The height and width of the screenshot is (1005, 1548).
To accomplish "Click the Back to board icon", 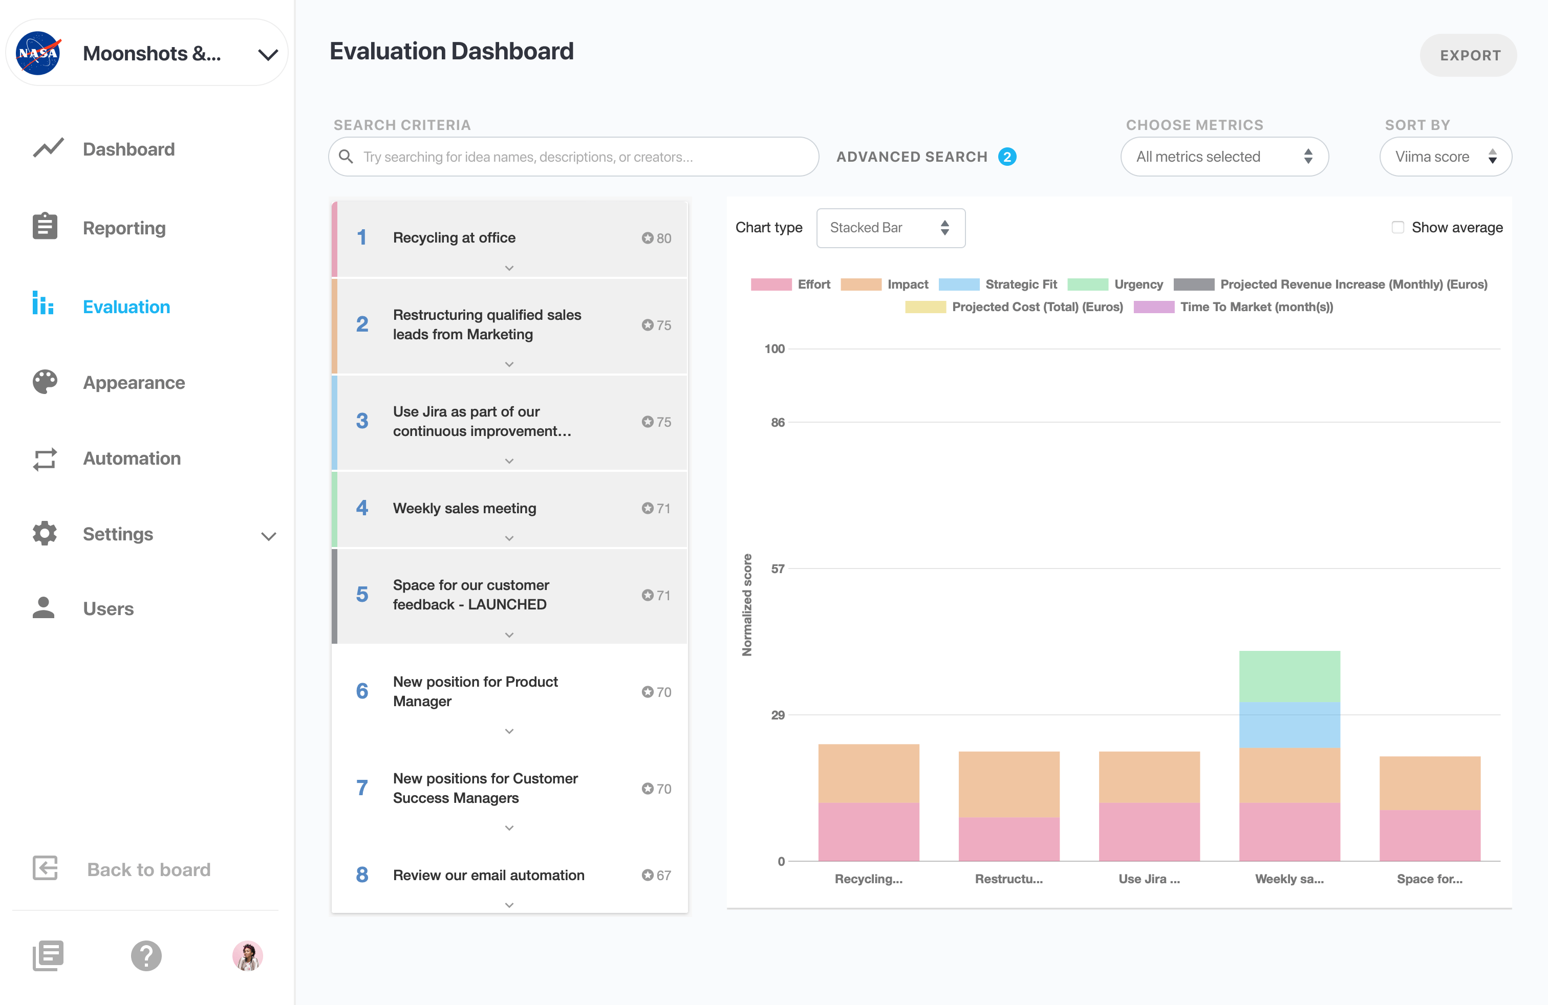I will pyautogui.click(x=45, y=868).
